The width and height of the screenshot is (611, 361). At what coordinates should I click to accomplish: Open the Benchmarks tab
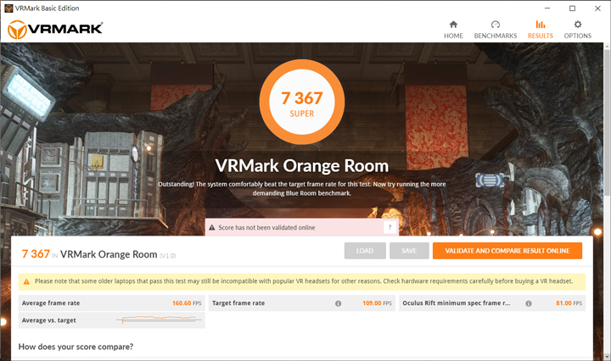pos(496,30)
